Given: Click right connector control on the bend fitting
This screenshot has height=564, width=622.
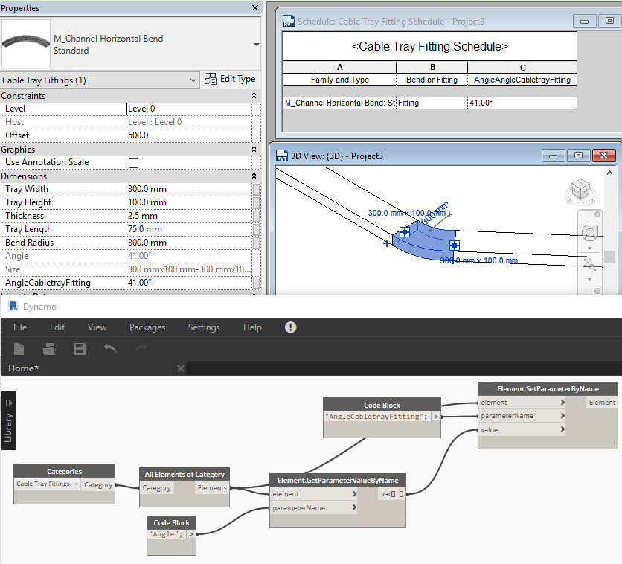Looking at the screenshot, I should pos(455,246).
